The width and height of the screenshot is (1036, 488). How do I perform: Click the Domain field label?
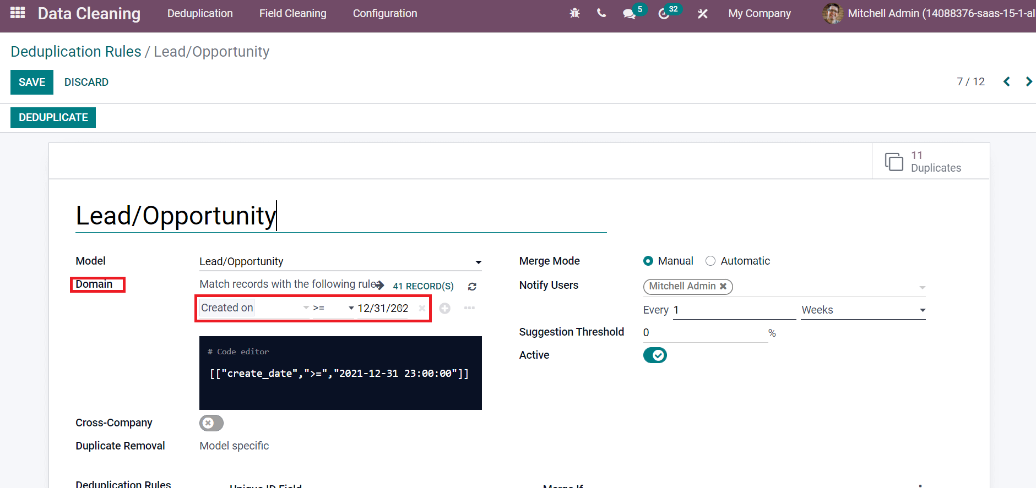(94, 284)
